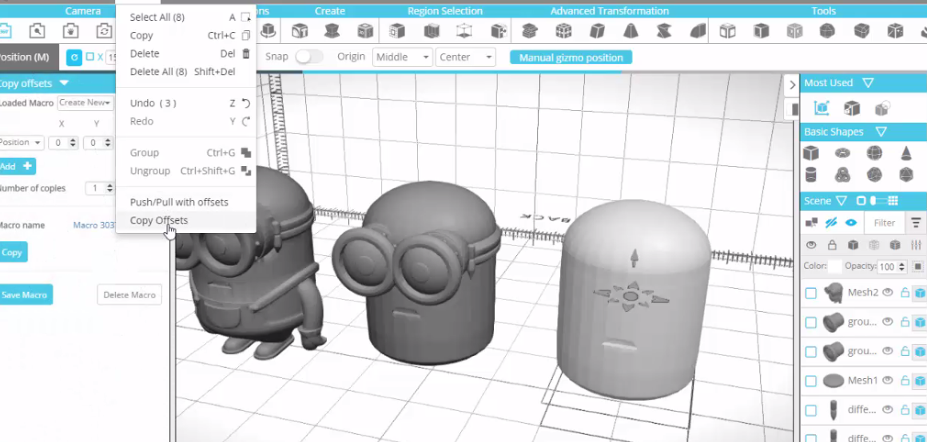Click the Save Macro button
The image size is (927, 442).
[x=26, y=294]
